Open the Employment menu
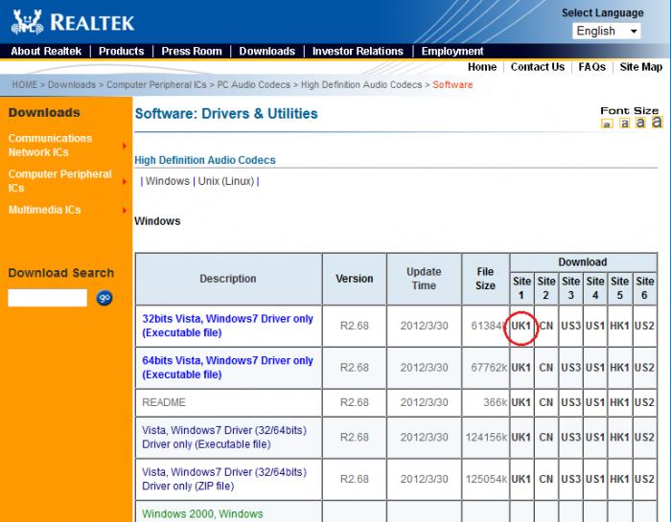 [x=452, y=52]
